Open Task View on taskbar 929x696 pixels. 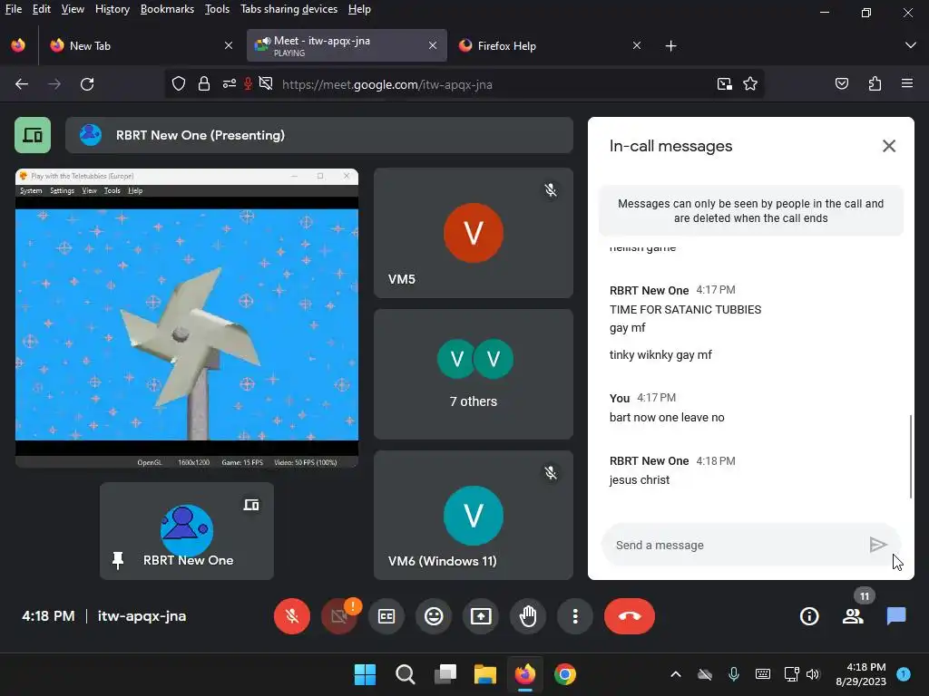click(445, 674)
